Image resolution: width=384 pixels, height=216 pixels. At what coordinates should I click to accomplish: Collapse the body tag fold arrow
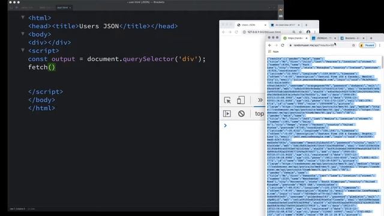pyautogui.click(x=23, y=34)
